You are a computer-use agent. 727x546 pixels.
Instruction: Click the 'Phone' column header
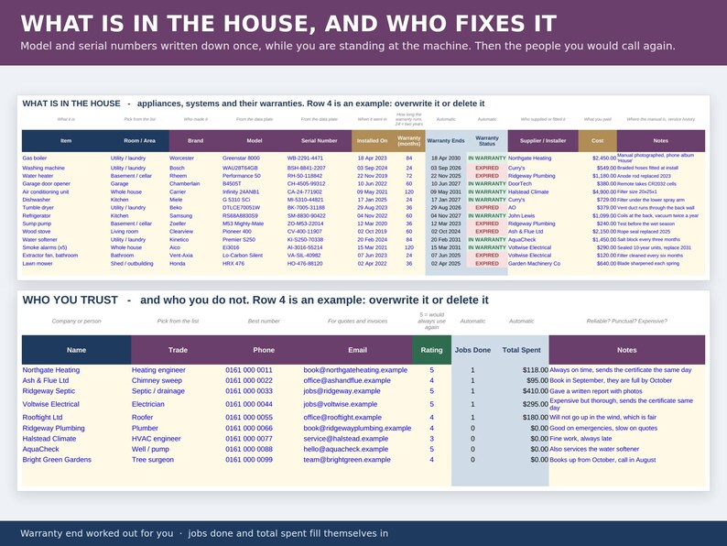[264, 350]
